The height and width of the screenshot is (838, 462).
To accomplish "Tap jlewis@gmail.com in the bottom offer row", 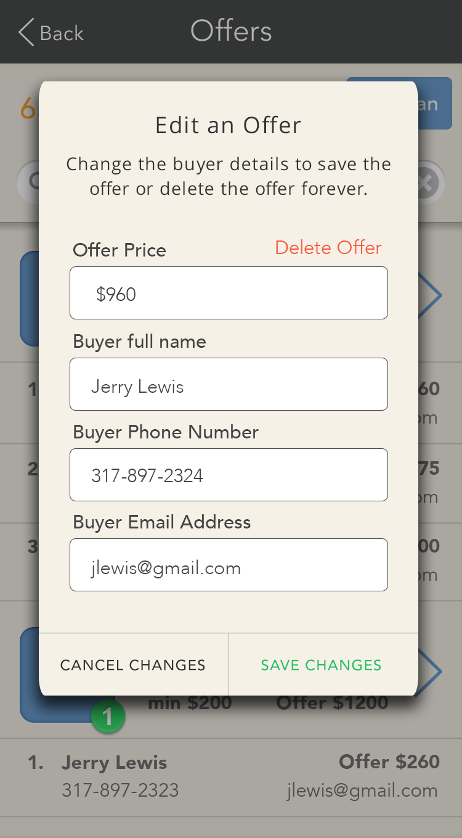I will point(362,791).
